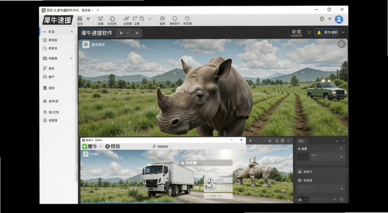Expand chevron next to the play button
This screenshot has width=388, height=213.
pos(128,33)
